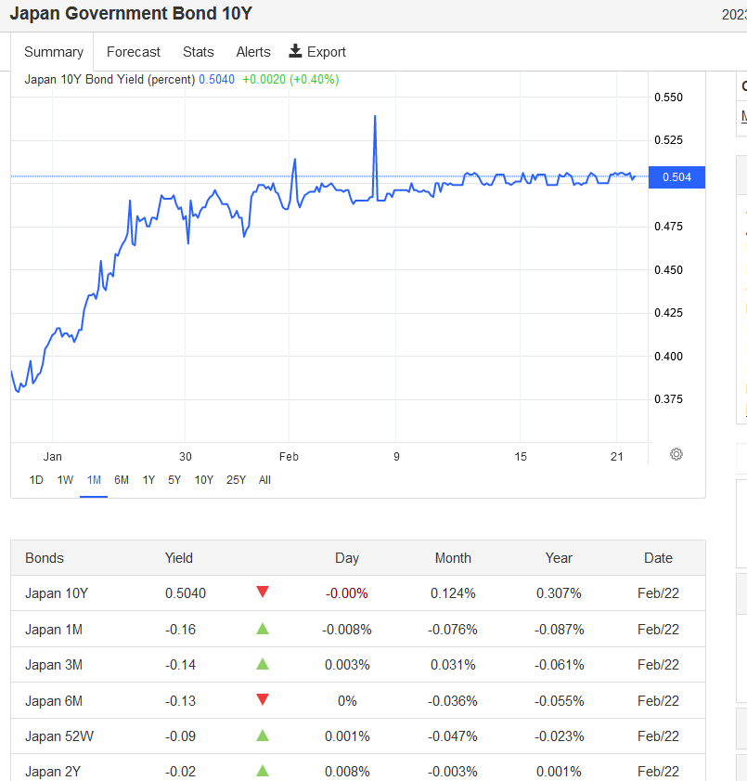Viewport: 747px width, 781px height.
Task: Click the Japan 10Y Bond Yield (percent) legend label
Action: click(109, 80)
